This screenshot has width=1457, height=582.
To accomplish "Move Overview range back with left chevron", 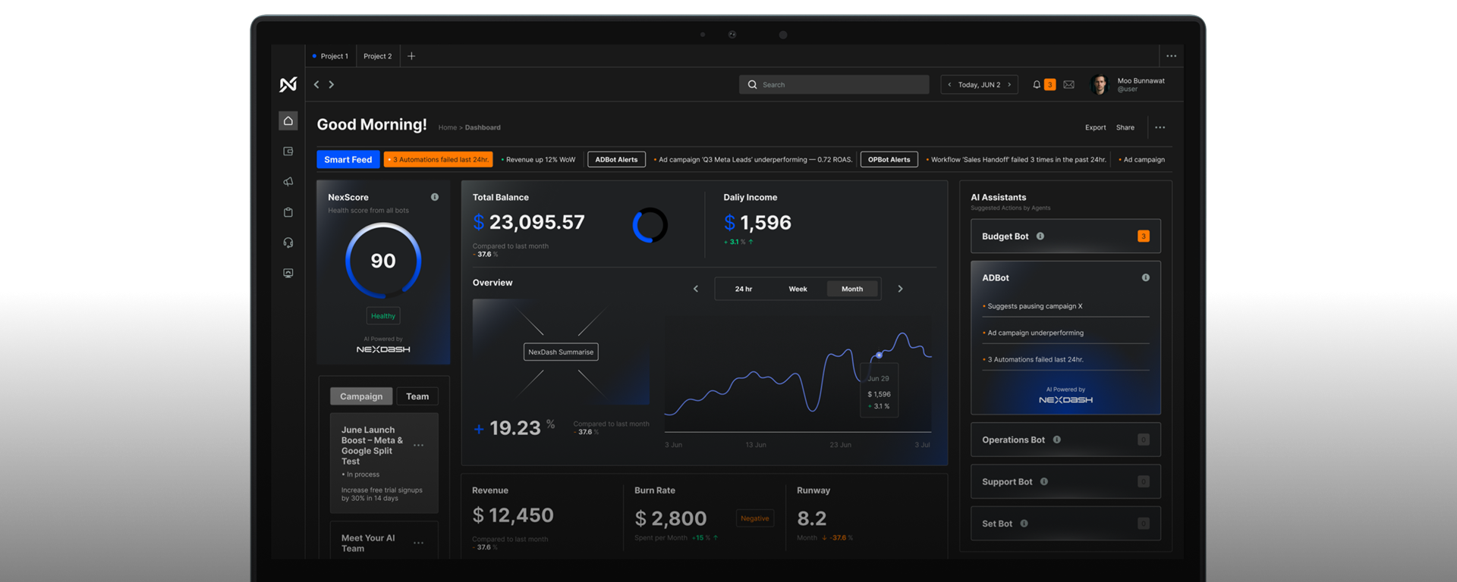I will tap(696, 289).
